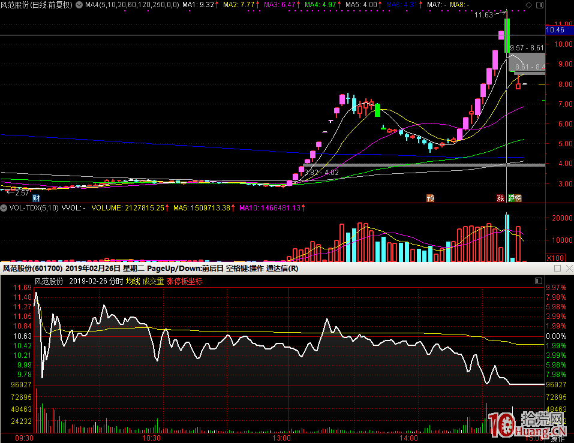Viewport: 574px width, 443px height.
Task: Expand the VOL-TDX indicator dropdown arrow
Action: (x=5, y=208)
